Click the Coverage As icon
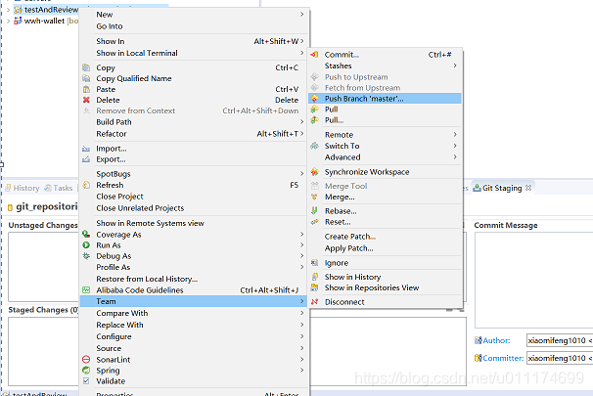 (x=86, y=235)
